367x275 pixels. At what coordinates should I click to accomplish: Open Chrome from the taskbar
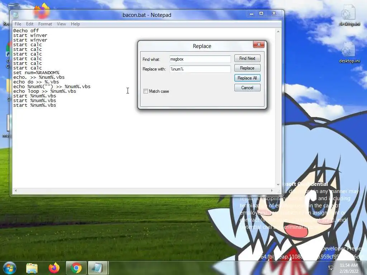point(76,268)
